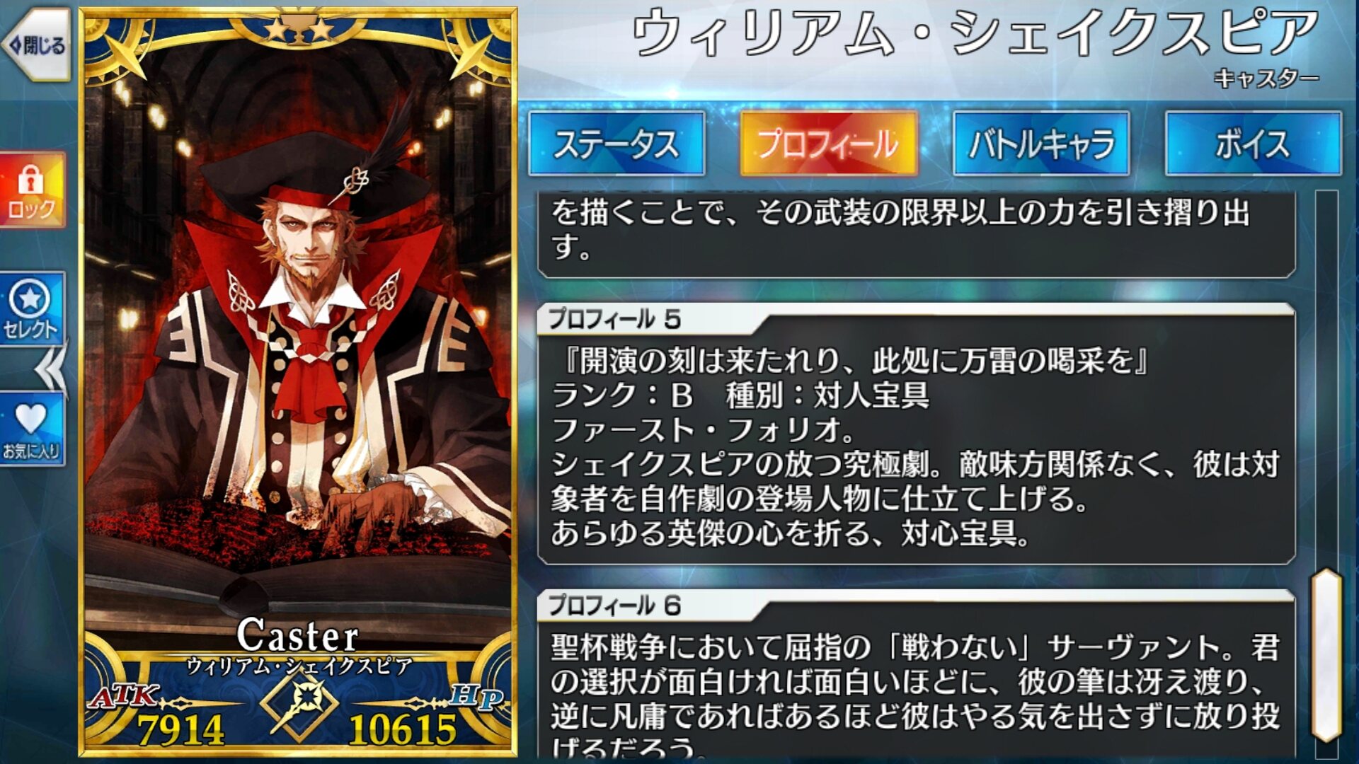
Task: Open the ボイス voice tab
Action: click(1253, 144)
